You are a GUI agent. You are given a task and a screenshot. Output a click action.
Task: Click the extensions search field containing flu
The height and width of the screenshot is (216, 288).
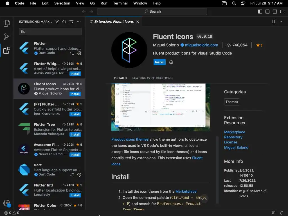coord(50,31)
